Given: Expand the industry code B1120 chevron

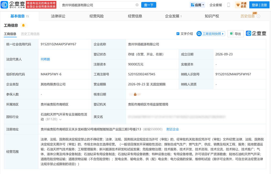Looking at the screenshot, I should [x=60, y=119].
